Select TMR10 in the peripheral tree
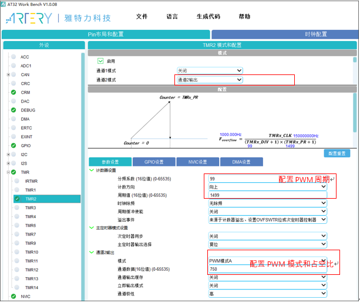Image resolution: width=360 pixels, height=303 pixels. (x=32, y=252)
